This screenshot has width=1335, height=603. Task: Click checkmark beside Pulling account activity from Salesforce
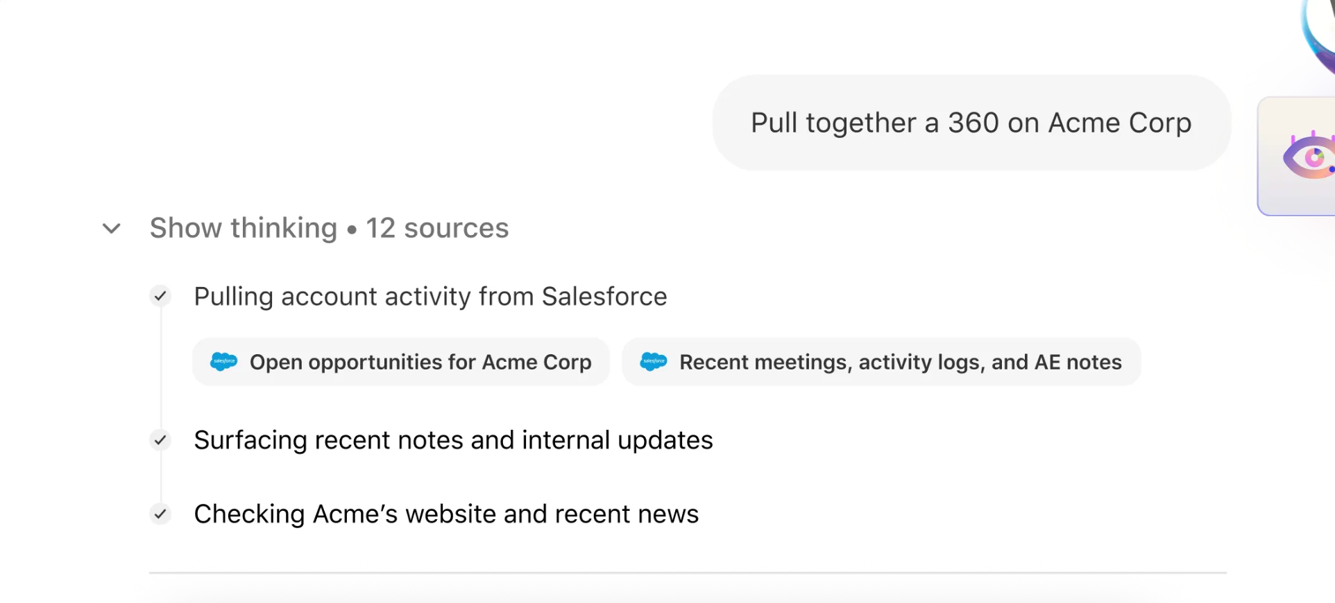coord(160,297)
